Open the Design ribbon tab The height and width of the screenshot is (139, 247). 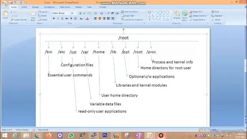36,7
